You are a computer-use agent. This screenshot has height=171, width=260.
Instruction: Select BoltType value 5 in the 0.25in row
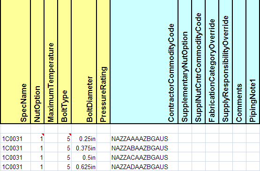[x=65, y=138]
